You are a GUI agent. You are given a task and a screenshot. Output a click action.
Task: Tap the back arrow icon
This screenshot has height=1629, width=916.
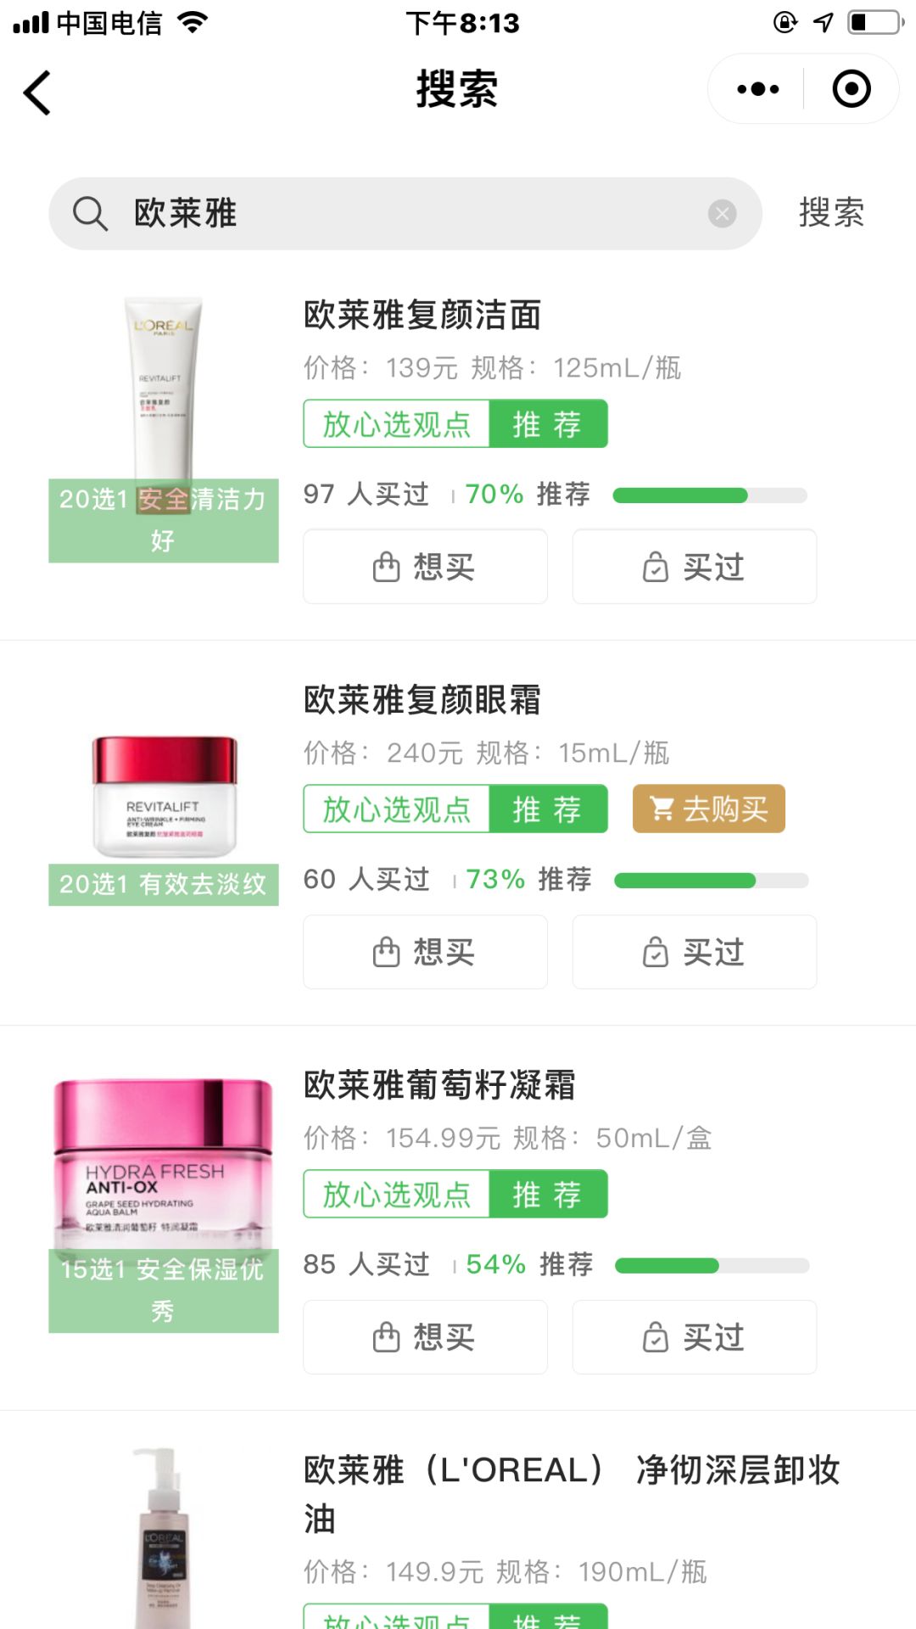coord(37,92)
